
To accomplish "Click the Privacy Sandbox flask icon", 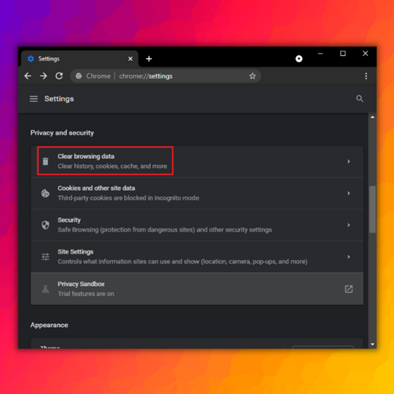I will [x=45, y=289].
